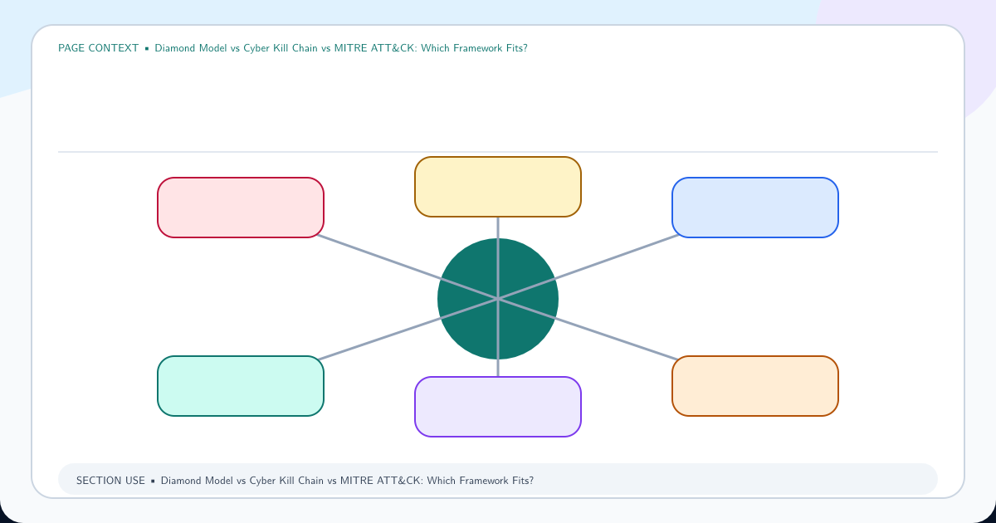Image resolution: width=996 pixels, height=523 pixels.
Task: Select the mint green node
Action: pos(241,386)
